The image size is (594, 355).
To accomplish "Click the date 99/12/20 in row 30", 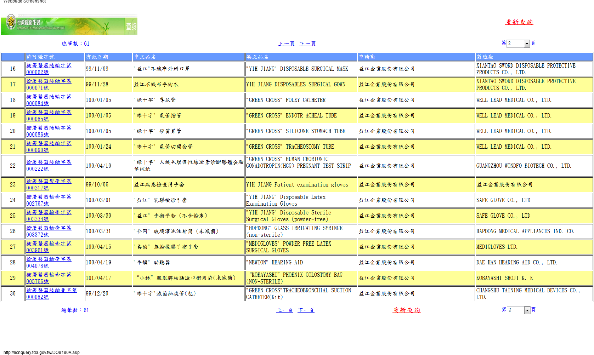I will [97, 294].
